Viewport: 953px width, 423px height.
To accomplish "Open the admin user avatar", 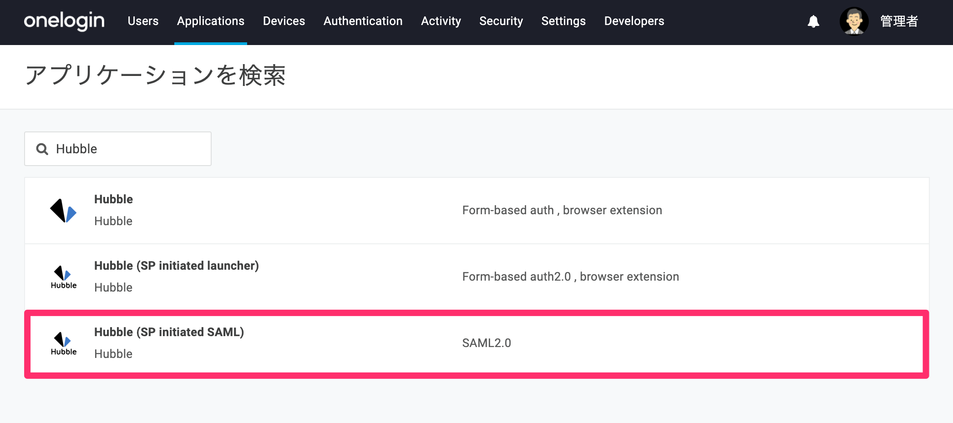I will [854, 21].
